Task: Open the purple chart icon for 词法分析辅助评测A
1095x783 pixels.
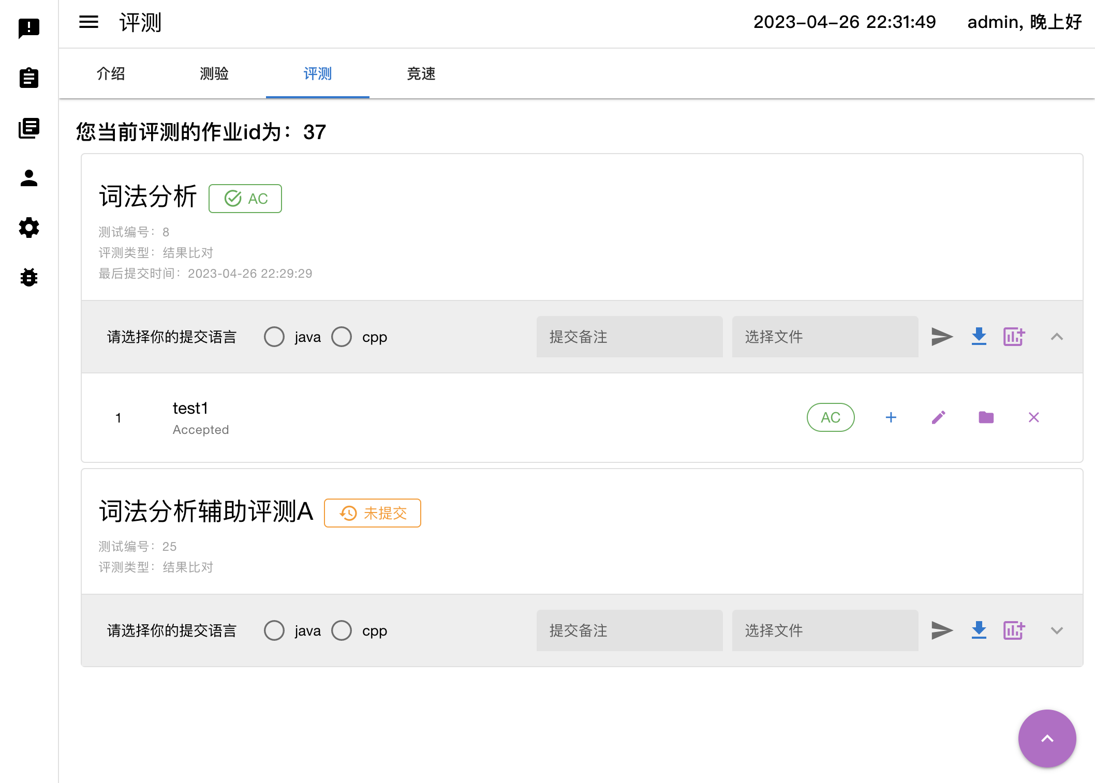Action: pyautogui.click(x=1014, y=630)
